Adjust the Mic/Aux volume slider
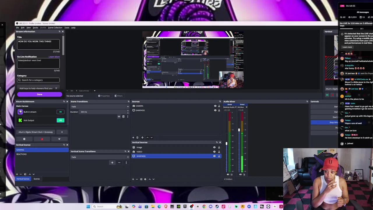 click(239, 130)
